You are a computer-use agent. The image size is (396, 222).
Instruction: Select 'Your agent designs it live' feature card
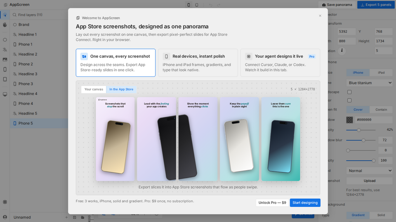pos(280,62)
